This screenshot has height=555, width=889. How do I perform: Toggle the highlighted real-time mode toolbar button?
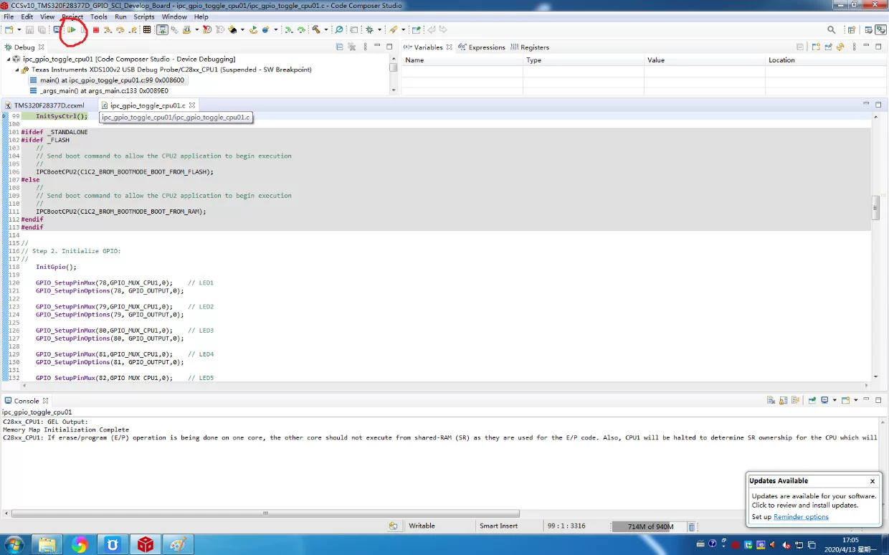162,29
